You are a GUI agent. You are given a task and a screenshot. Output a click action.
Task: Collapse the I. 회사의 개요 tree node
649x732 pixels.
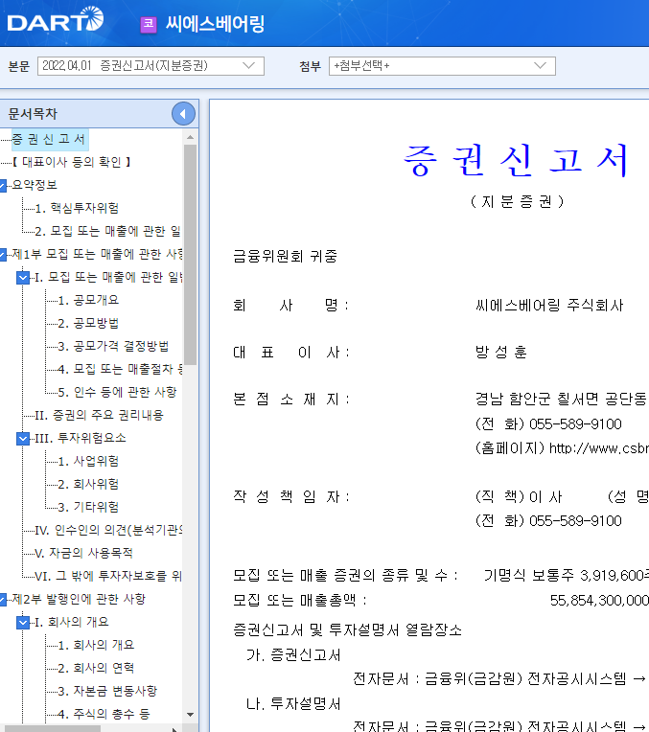pos(23,622)
